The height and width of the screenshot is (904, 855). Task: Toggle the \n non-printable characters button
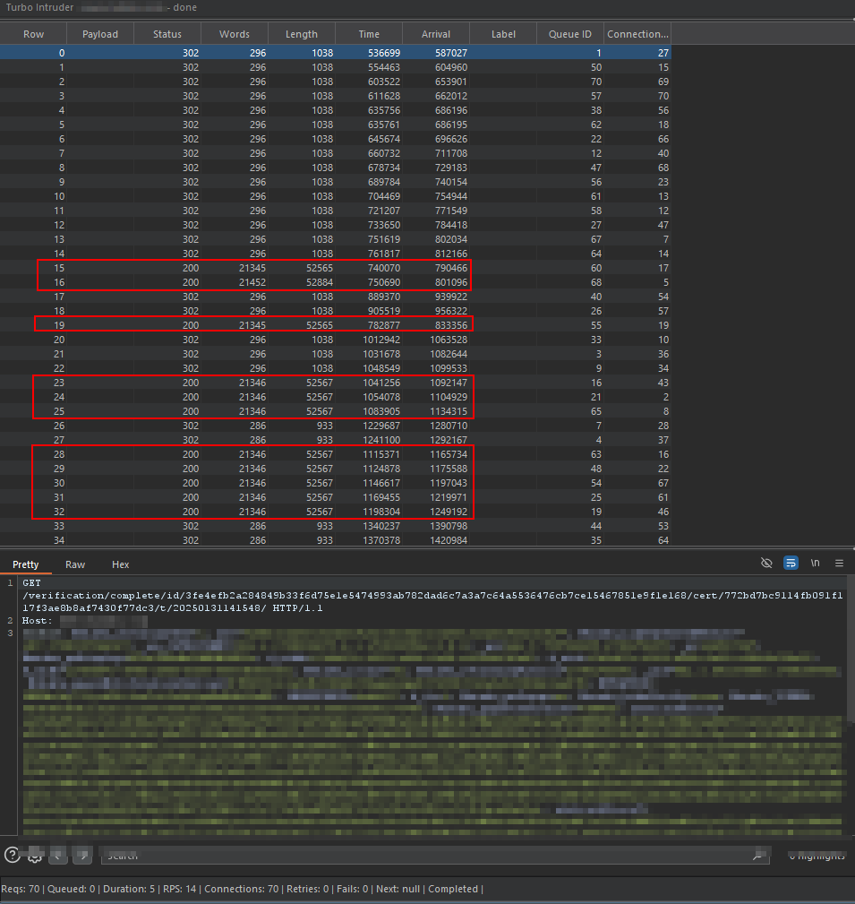point(815,563)
